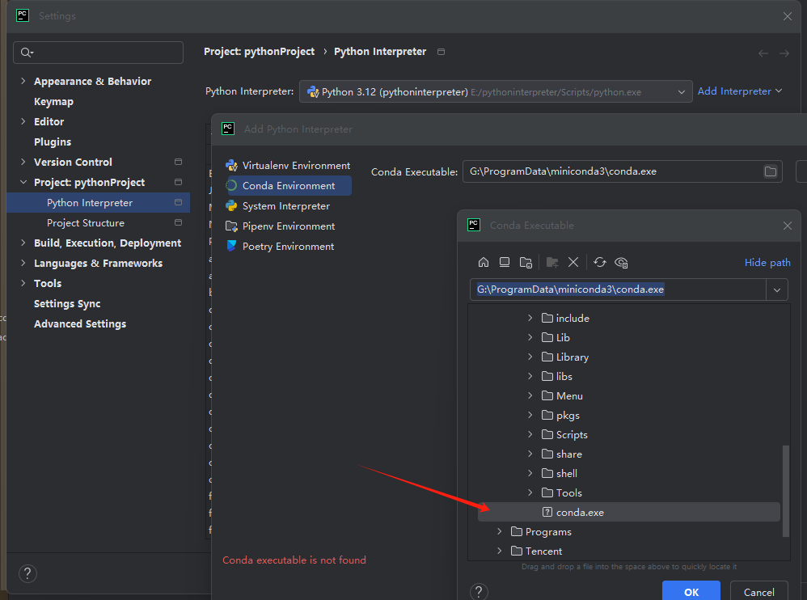The height and width of the screenshot is (600, 807).
Task: Go to home directory in file chooser
Action: click(484, 262)
